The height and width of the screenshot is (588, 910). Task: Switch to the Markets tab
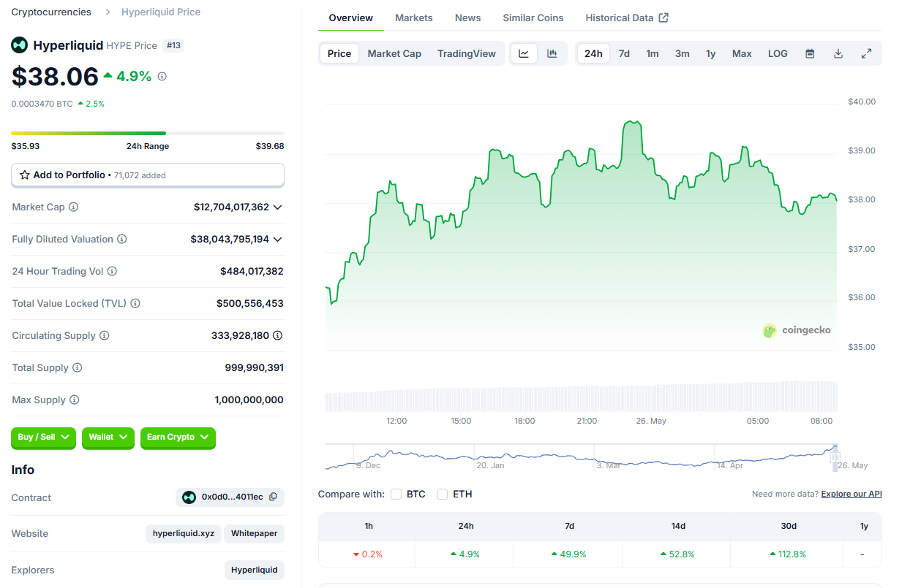pyautogui.click(x=414, y=18)
